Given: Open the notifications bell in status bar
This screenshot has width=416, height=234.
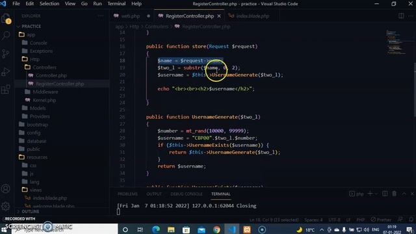Looking at the screenshot, I should tap(411, 220).
